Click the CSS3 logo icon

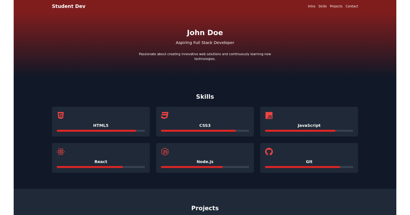[165, 115]
